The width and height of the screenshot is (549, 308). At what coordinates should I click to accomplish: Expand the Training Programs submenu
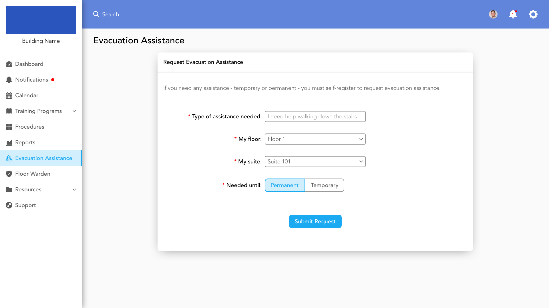pos(74,111)
